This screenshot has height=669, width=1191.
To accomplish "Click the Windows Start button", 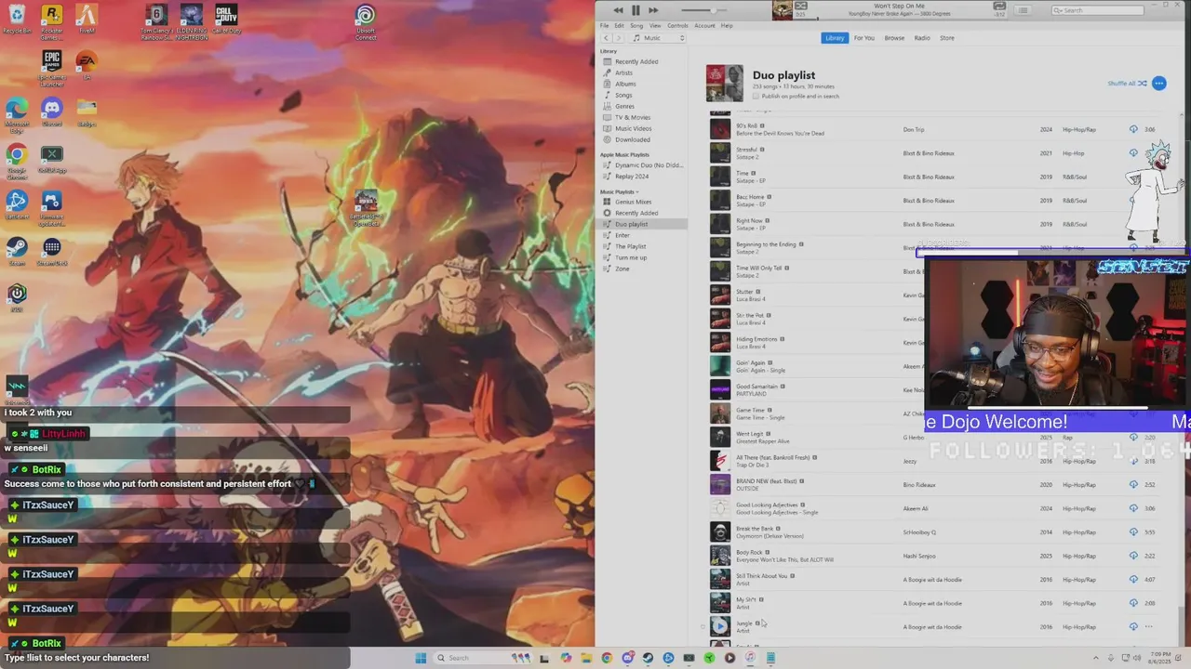I will 421,658.
